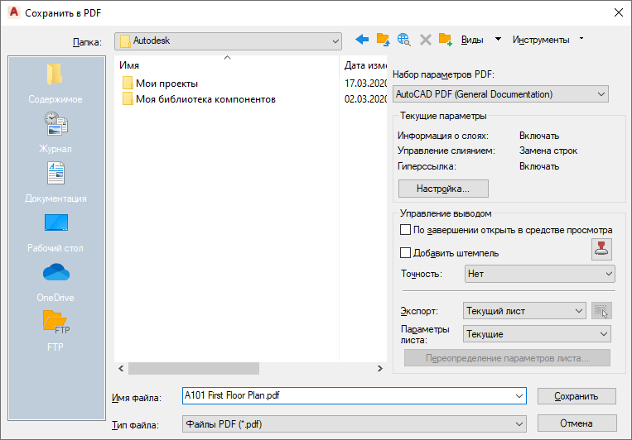Image resolution: width=632 pixels, height=440 pixels.
Task: Open the FTP folder location
Action: (55, 331)
